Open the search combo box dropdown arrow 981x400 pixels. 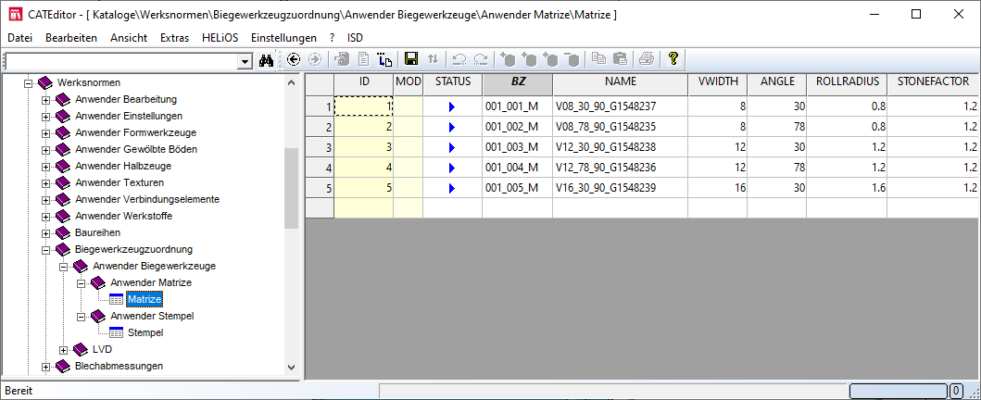pyautogui.click(x=245, y=60)
